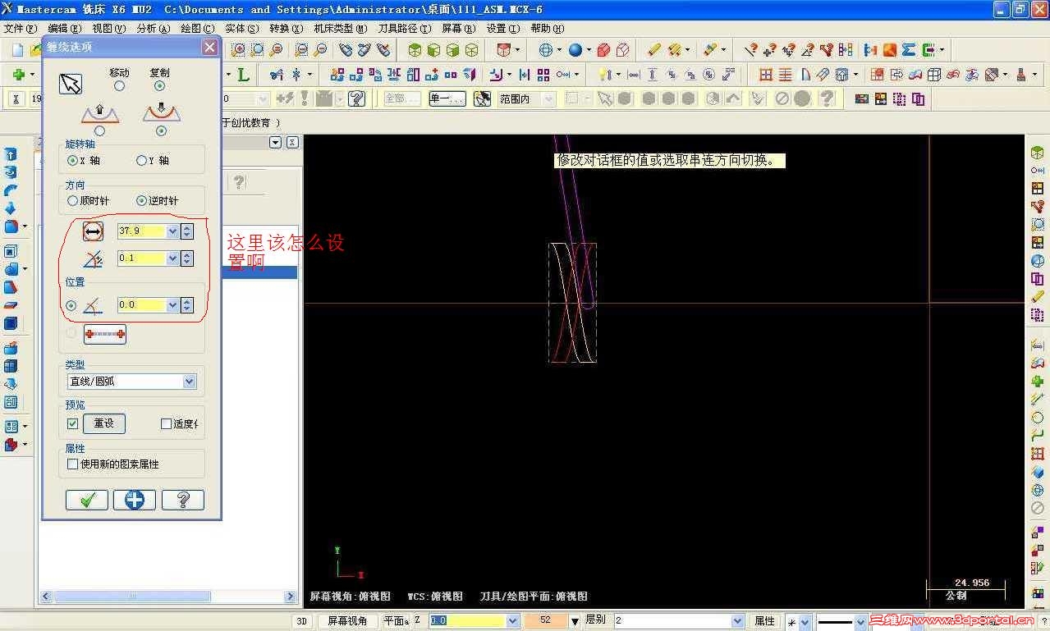
Task: Open the 范围内 selection dropdown
Action: (x=548, y=99)
